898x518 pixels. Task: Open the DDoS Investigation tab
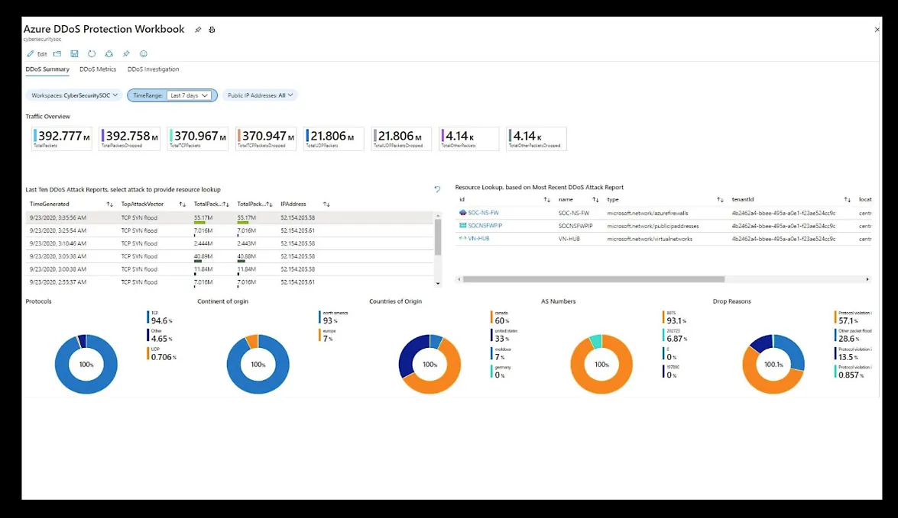click(153, 69)
